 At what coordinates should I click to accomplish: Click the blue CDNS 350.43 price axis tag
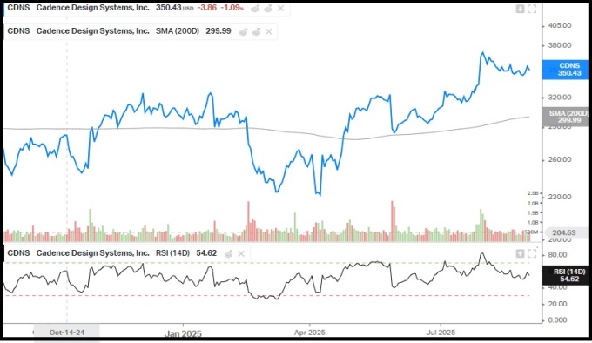click(x=565, y=70)
